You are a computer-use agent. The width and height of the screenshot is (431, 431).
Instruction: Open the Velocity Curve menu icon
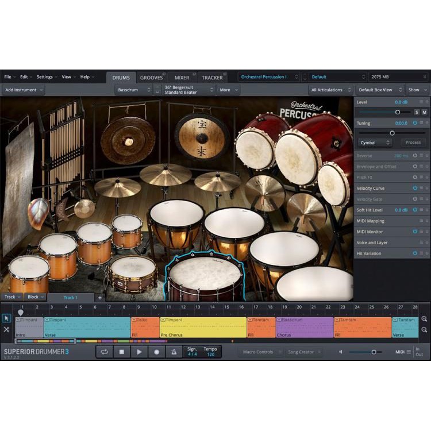click(x=421, y=188)
